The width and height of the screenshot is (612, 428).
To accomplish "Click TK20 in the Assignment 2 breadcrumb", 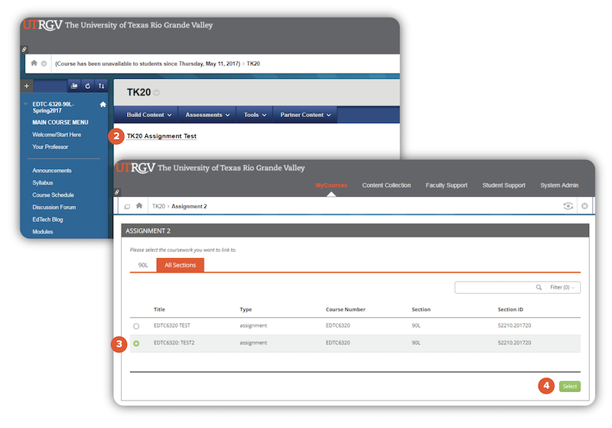I will coord(158,206).
